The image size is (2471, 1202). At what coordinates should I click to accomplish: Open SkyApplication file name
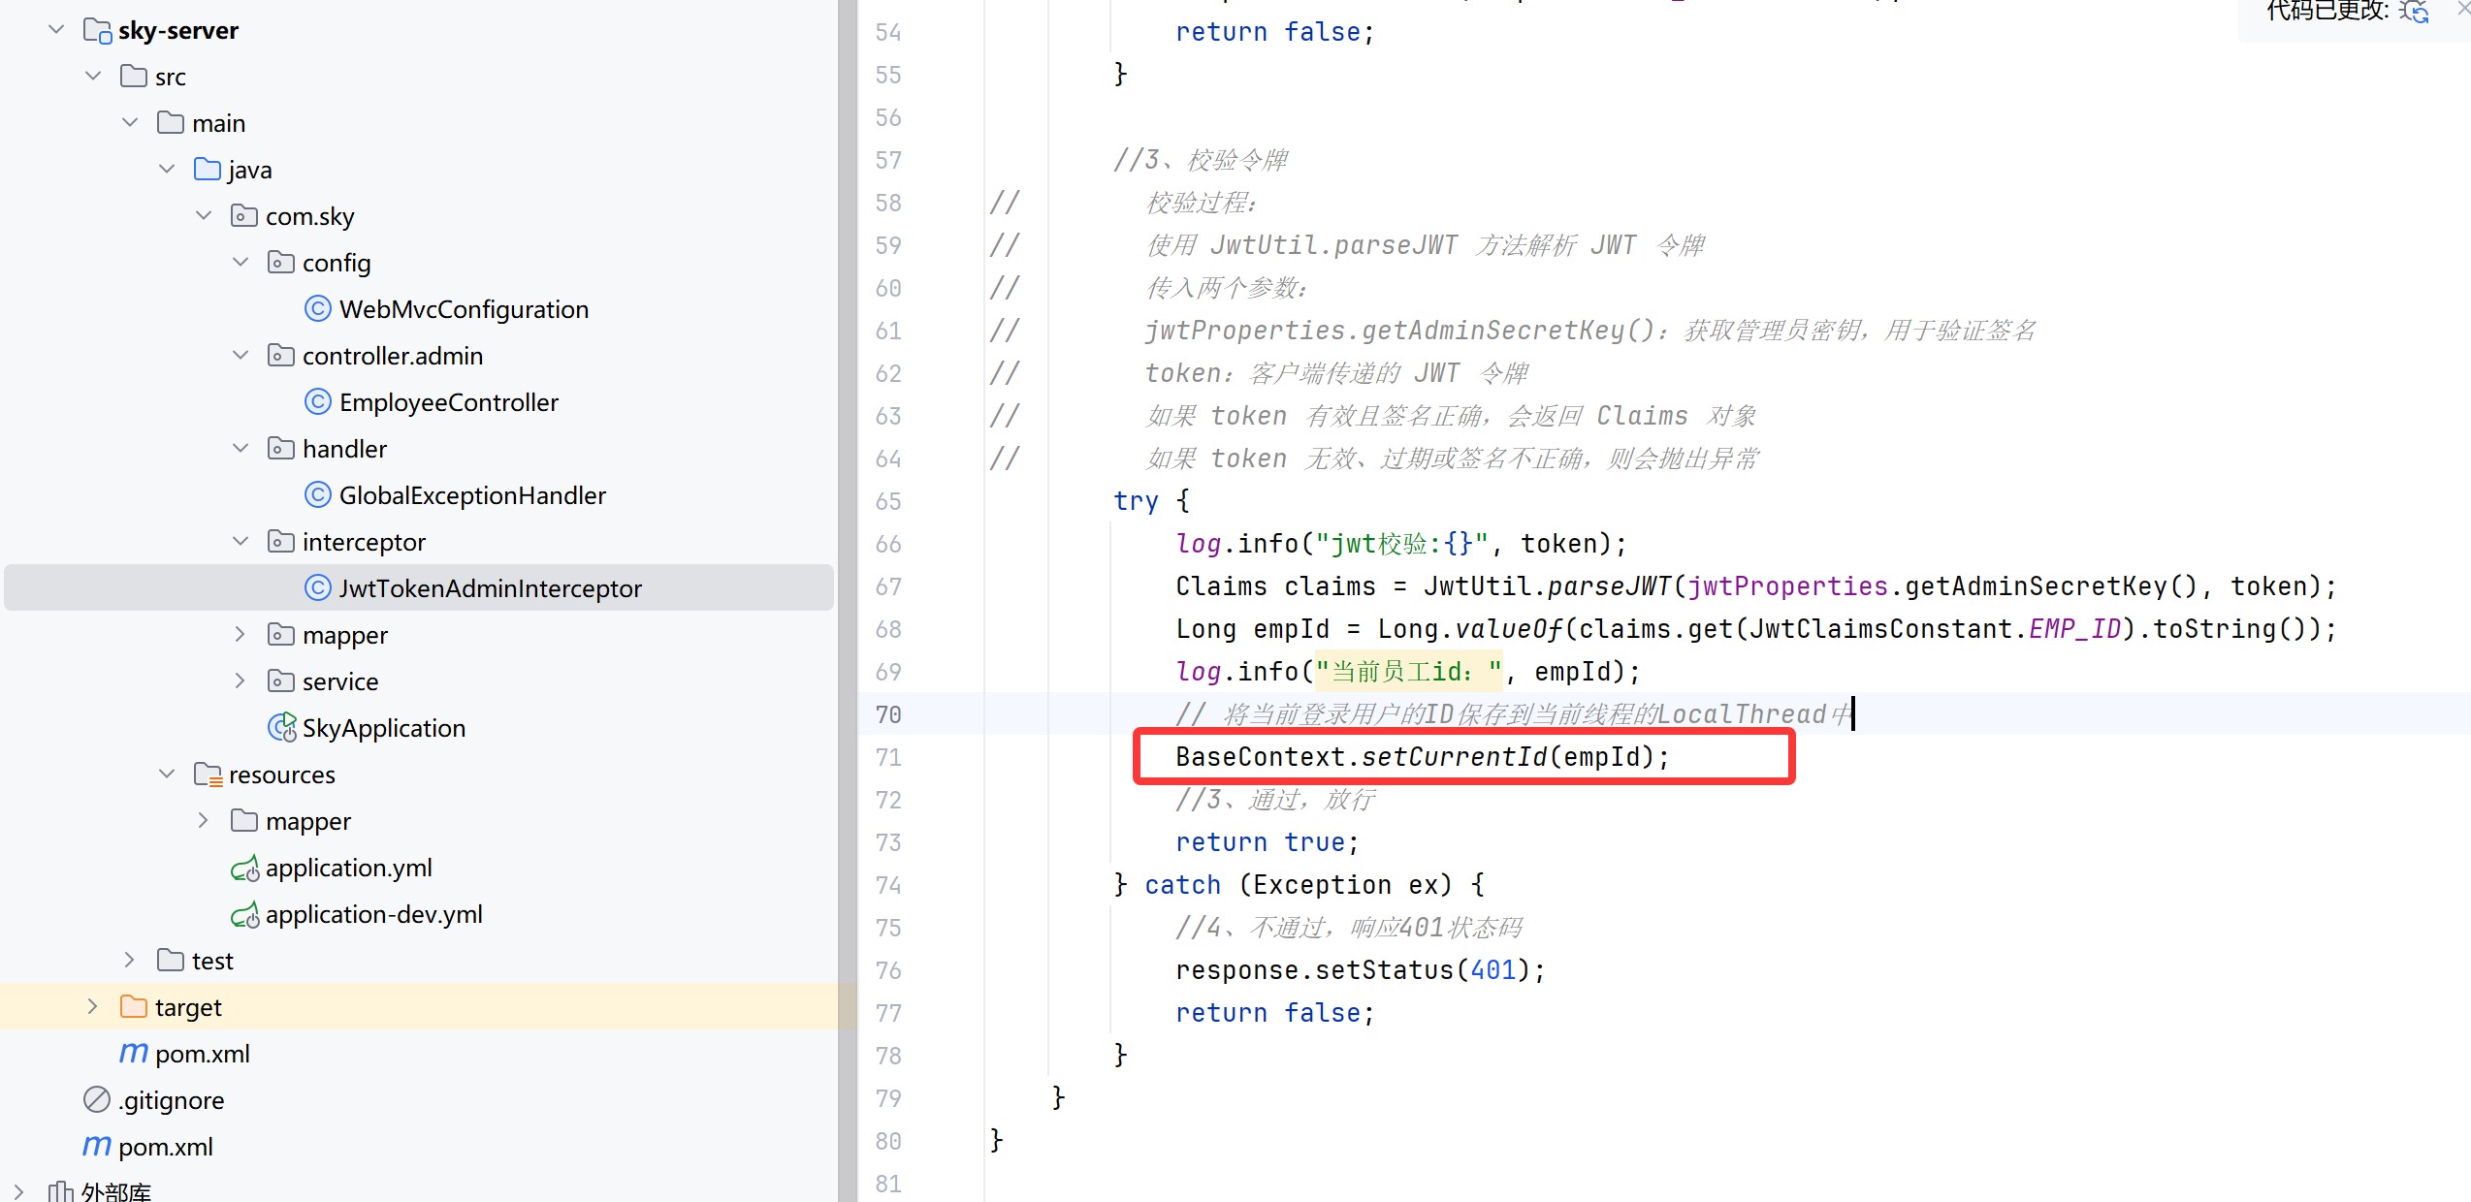(384, 728)
